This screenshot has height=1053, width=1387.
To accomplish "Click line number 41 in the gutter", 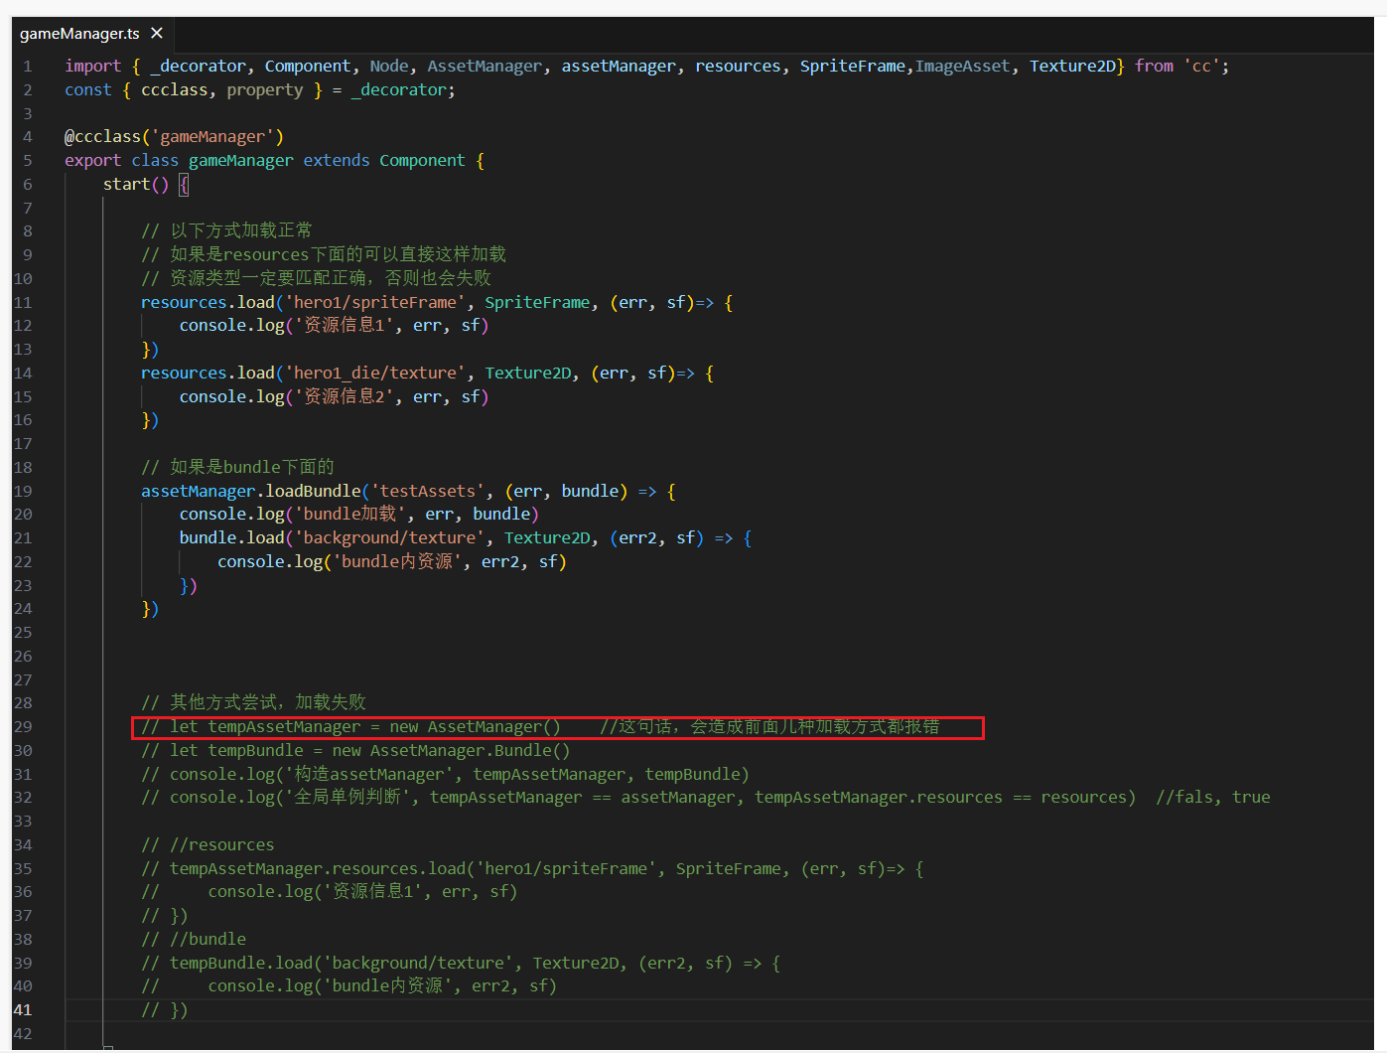I will pyautogui.click(x=22, y=1009).
